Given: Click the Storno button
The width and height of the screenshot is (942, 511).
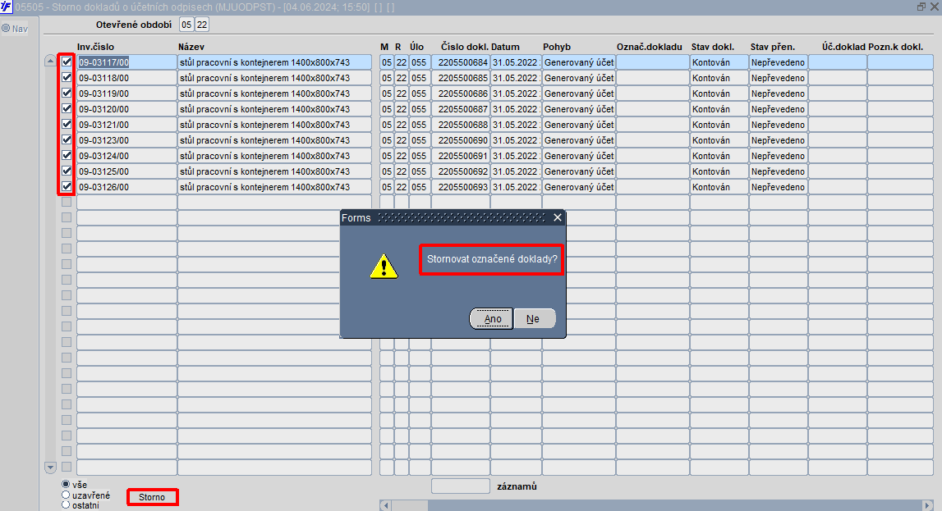Looking at the screenshot, I should click(152, 497).
